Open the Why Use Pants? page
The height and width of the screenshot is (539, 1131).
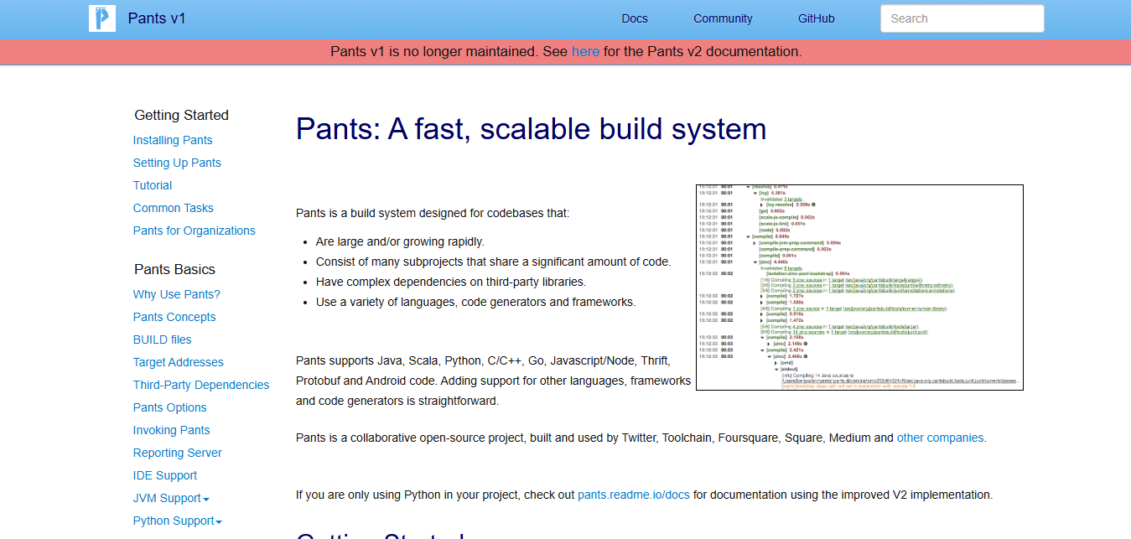[x=176, y=294]
